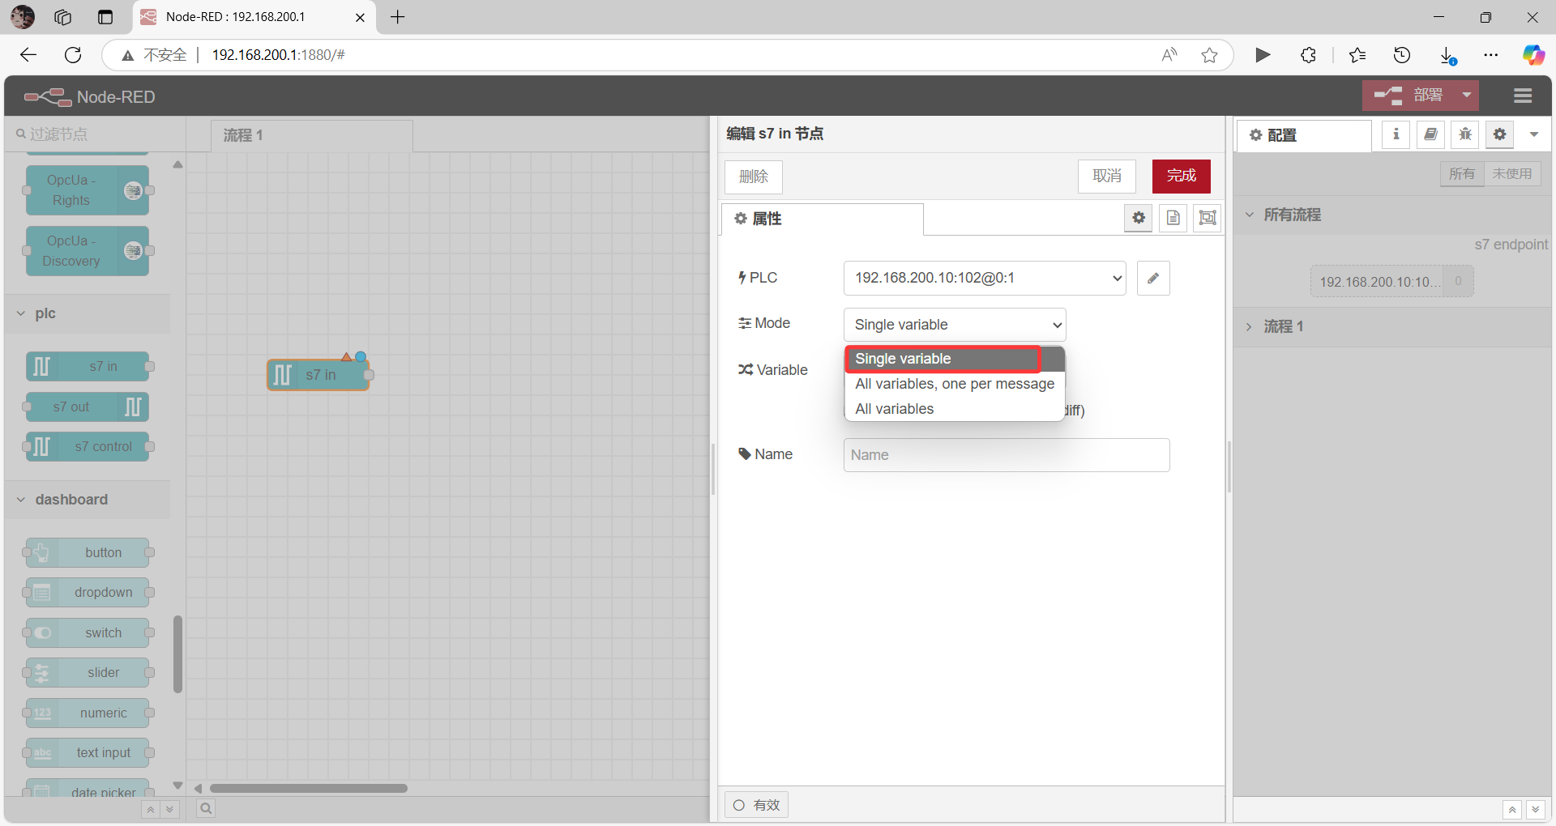Expand all palette categories arrow button
1556x826 pixels.
[x=169, y=809]
